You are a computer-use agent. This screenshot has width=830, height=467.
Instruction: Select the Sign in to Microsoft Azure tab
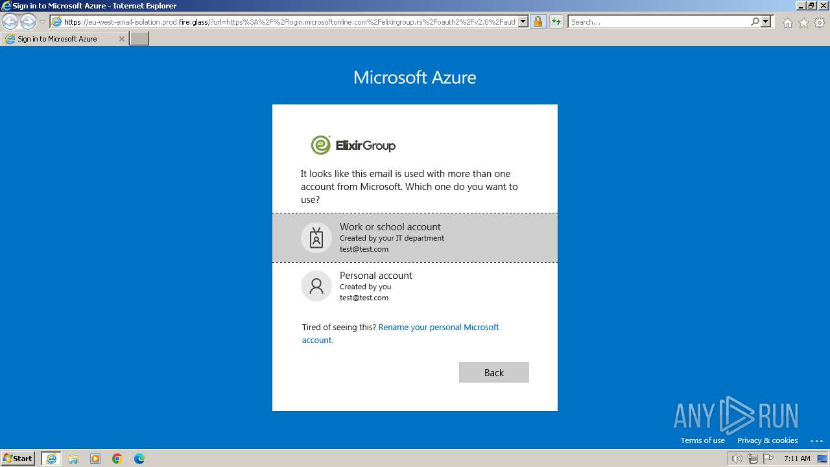(64, 39)
